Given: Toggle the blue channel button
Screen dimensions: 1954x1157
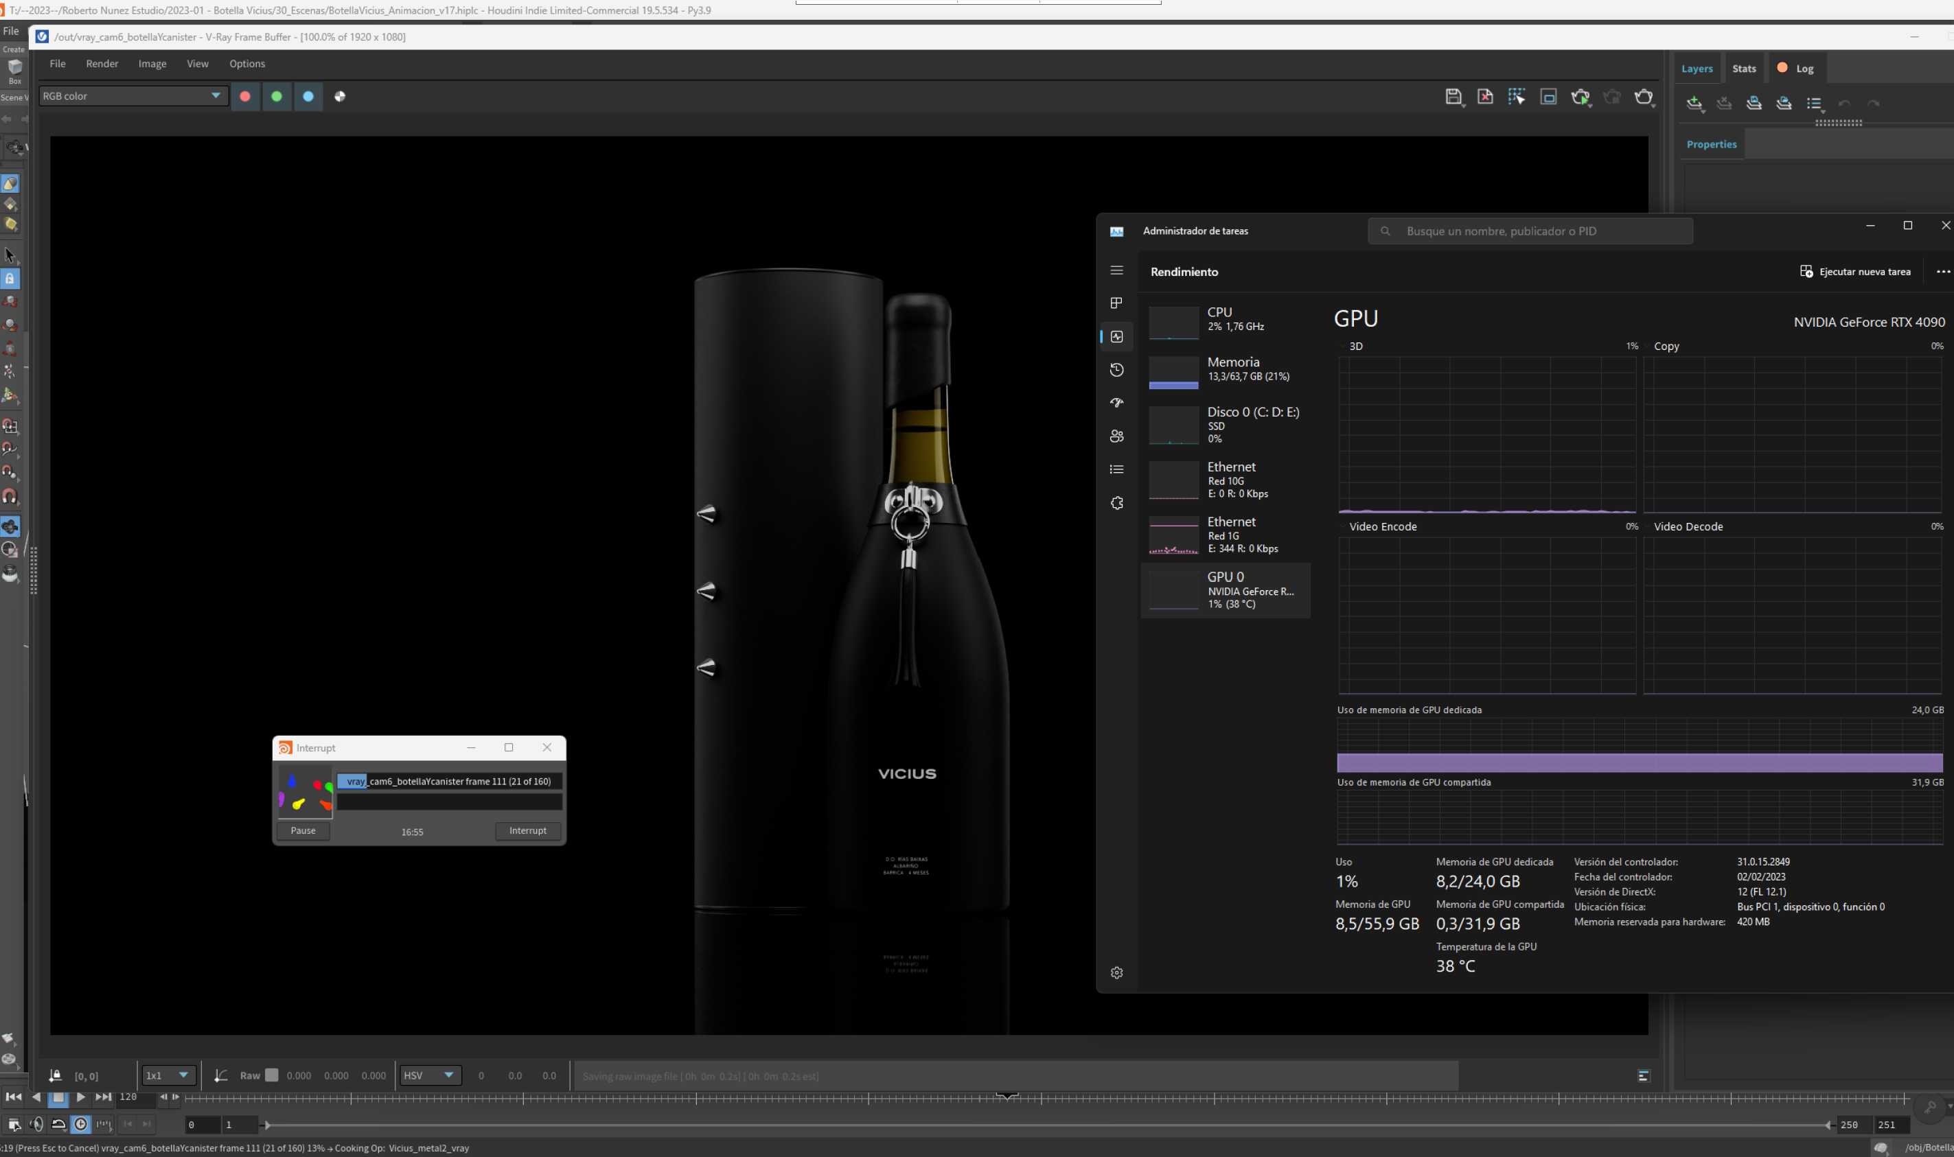Looking at the screenshot, I should [x=308, y=96].
